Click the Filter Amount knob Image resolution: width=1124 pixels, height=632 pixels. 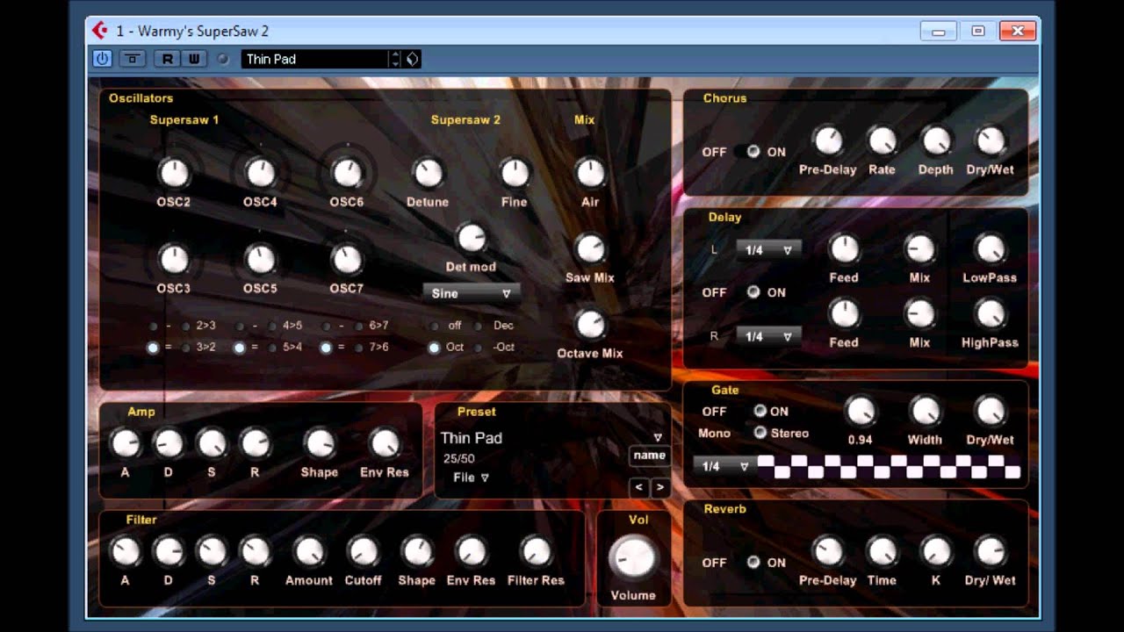pyautogui.click(x=309, y=551)
